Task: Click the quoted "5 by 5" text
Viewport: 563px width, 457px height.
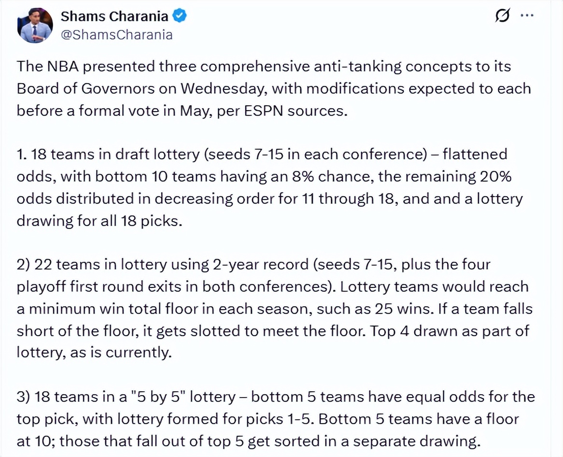Action: (159, 397)
